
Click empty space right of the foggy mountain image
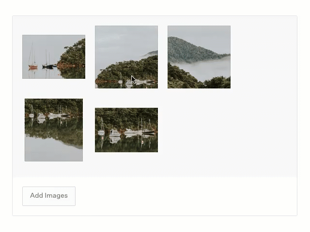click(264, 57)
